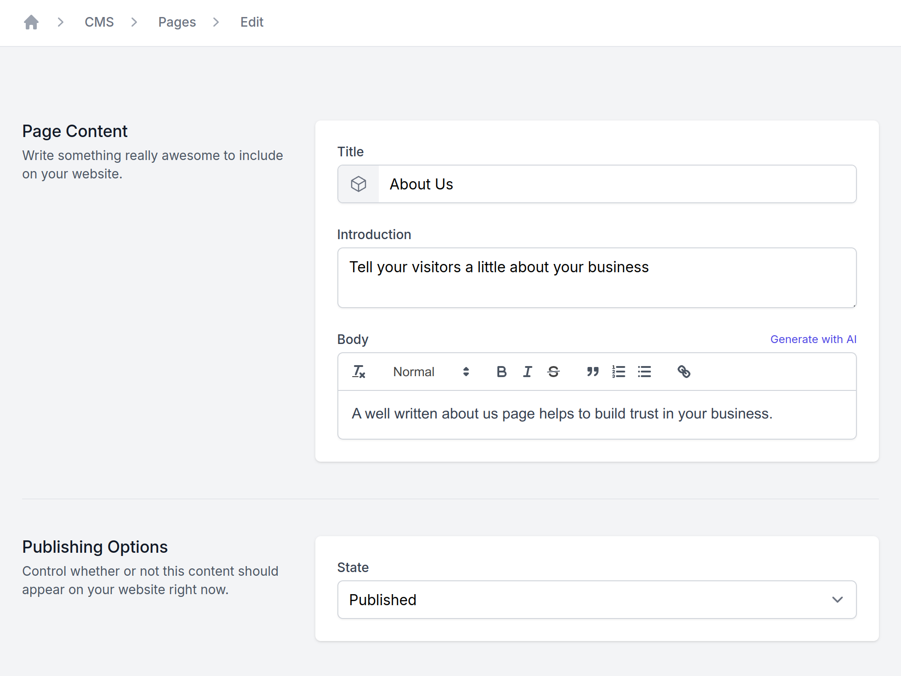901x676 pixels.
Task: Toggle strikethrough formatting
Action: (553, 372)
